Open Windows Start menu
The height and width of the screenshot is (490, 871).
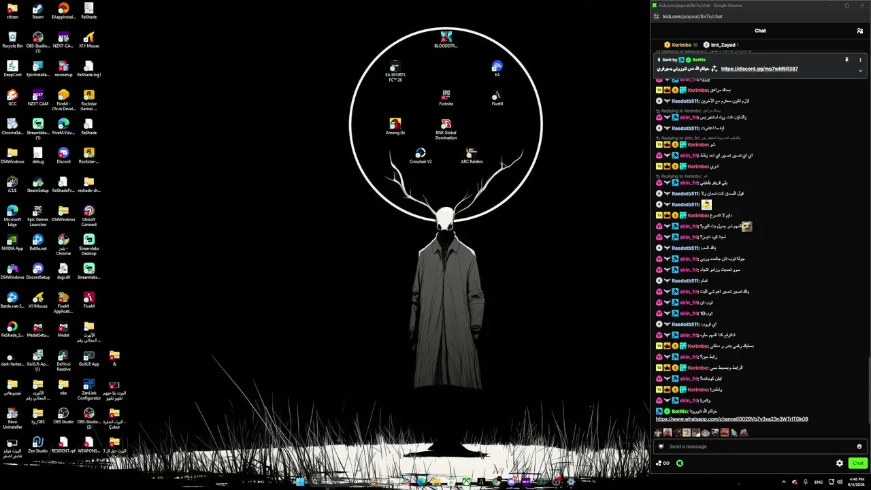[x=300, y=482]
